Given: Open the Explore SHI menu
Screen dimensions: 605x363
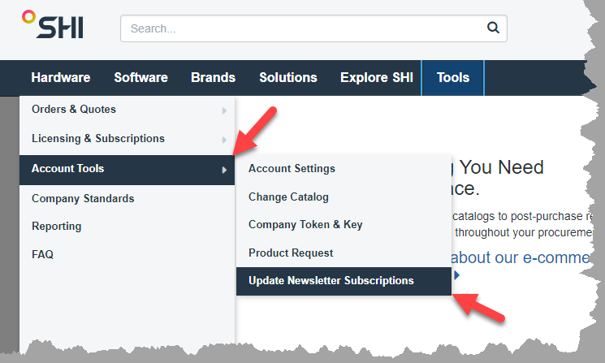Looking at the screenshot, I should pyautogui.click(x=377, y=77).
